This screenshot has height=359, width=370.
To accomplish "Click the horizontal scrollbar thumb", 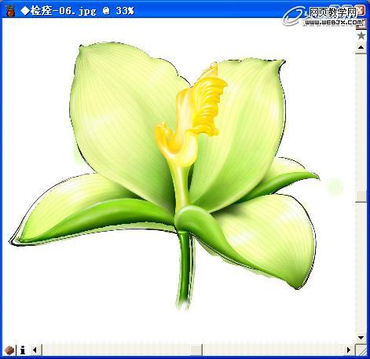I will tap(196, 350).
